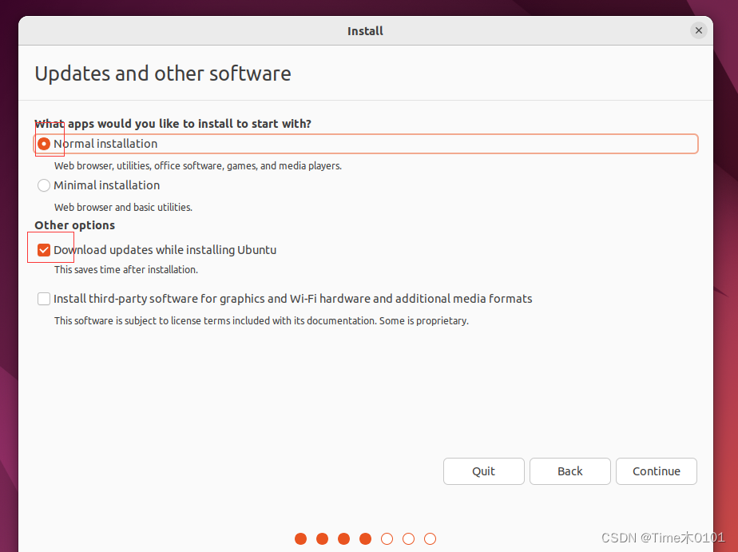Click the license terms description text
The width and height of the screenshot is (738, 552).
pos(261,321)
